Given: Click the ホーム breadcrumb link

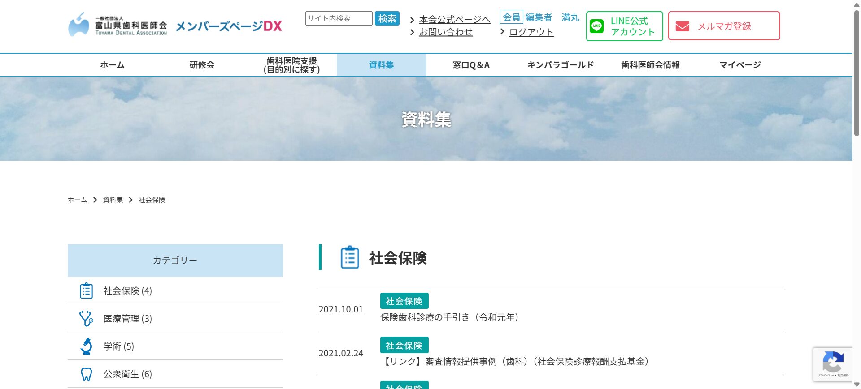Looking at the screenshot, I should point(77,200).
